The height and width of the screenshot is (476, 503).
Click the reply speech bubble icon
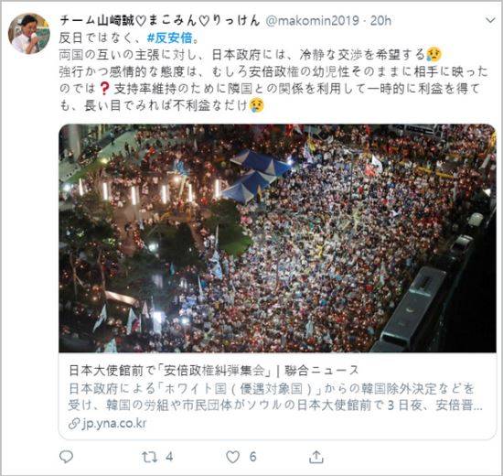pyautogui.click(x=67, y=457)
